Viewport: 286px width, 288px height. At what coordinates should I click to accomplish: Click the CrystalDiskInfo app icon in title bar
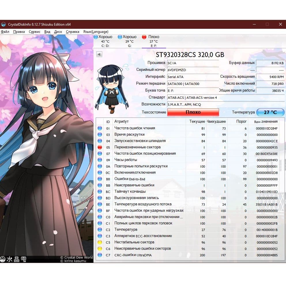pos(3,24)
